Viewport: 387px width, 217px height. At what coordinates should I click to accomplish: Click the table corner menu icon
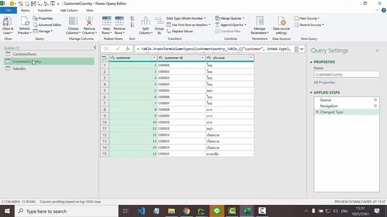(105, 58)
